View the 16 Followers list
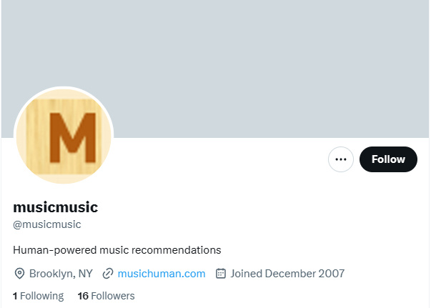The height and width of the screenshot is (308, 431). pos(106,296)
